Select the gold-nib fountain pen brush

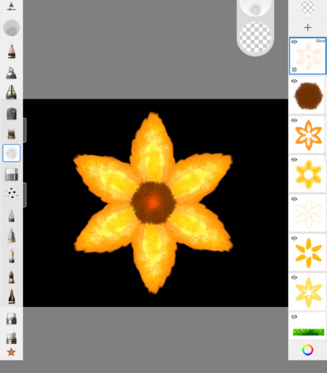(11, 256)
